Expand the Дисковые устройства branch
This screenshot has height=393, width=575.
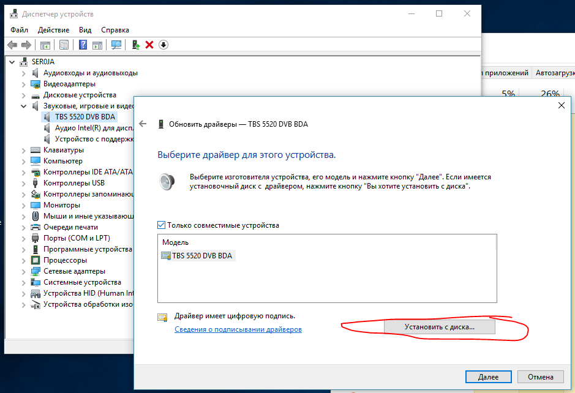23,95
